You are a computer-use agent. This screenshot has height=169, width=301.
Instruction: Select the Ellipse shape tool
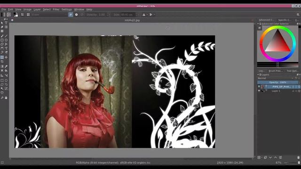[x=6, y=40]
